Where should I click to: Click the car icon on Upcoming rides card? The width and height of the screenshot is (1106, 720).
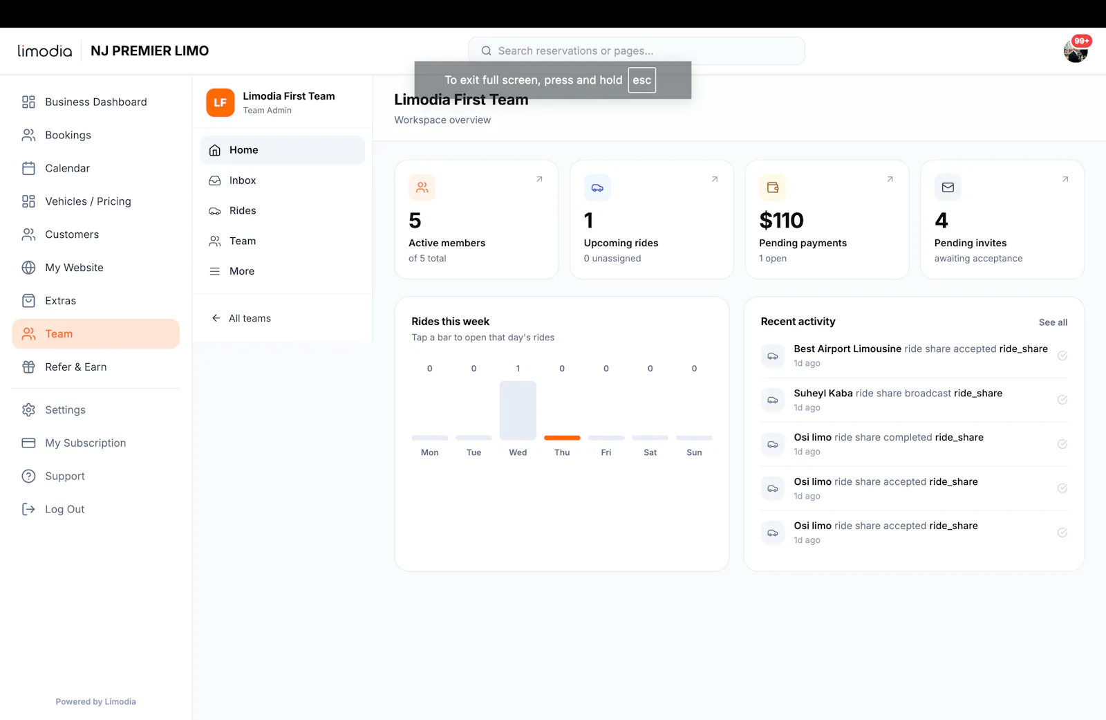[597, 187]
